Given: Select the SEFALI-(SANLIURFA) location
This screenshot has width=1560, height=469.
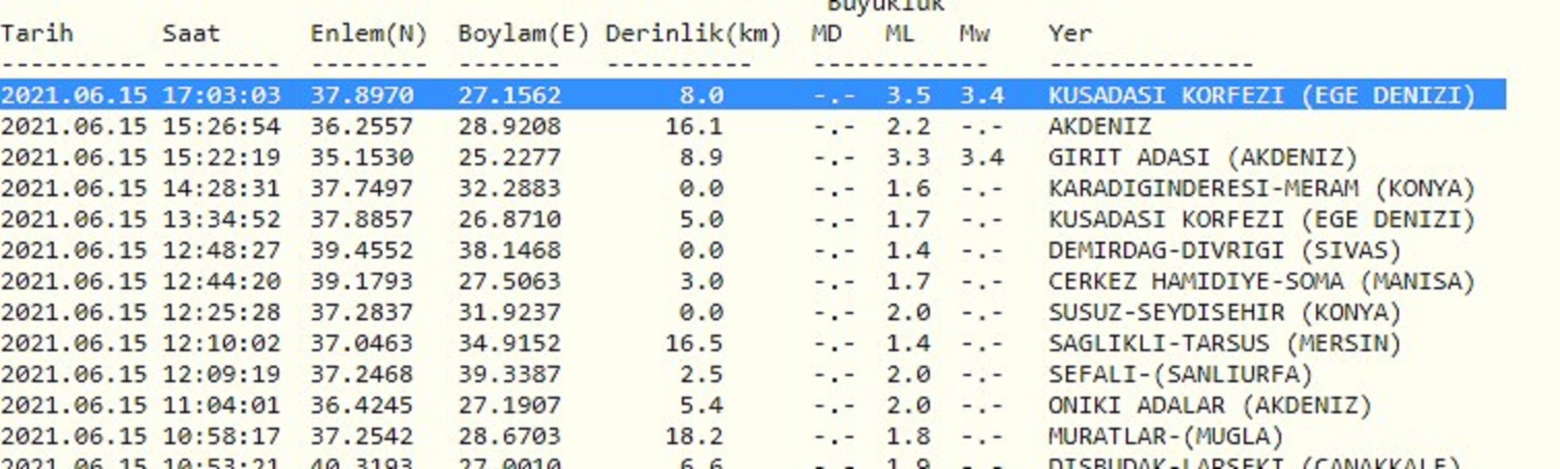Looking at the screenshot, I should pyautogui.click(x=1180, y=374).
